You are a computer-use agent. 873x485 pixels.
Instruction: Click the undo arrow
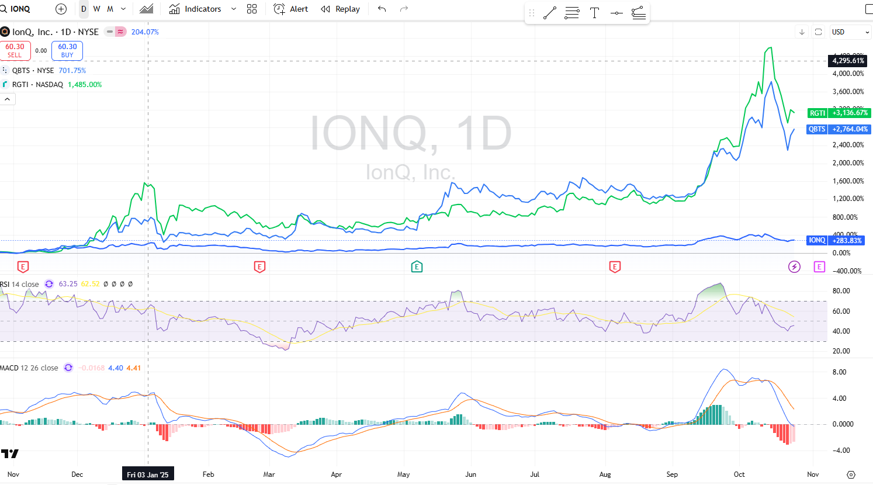point(382,9)
